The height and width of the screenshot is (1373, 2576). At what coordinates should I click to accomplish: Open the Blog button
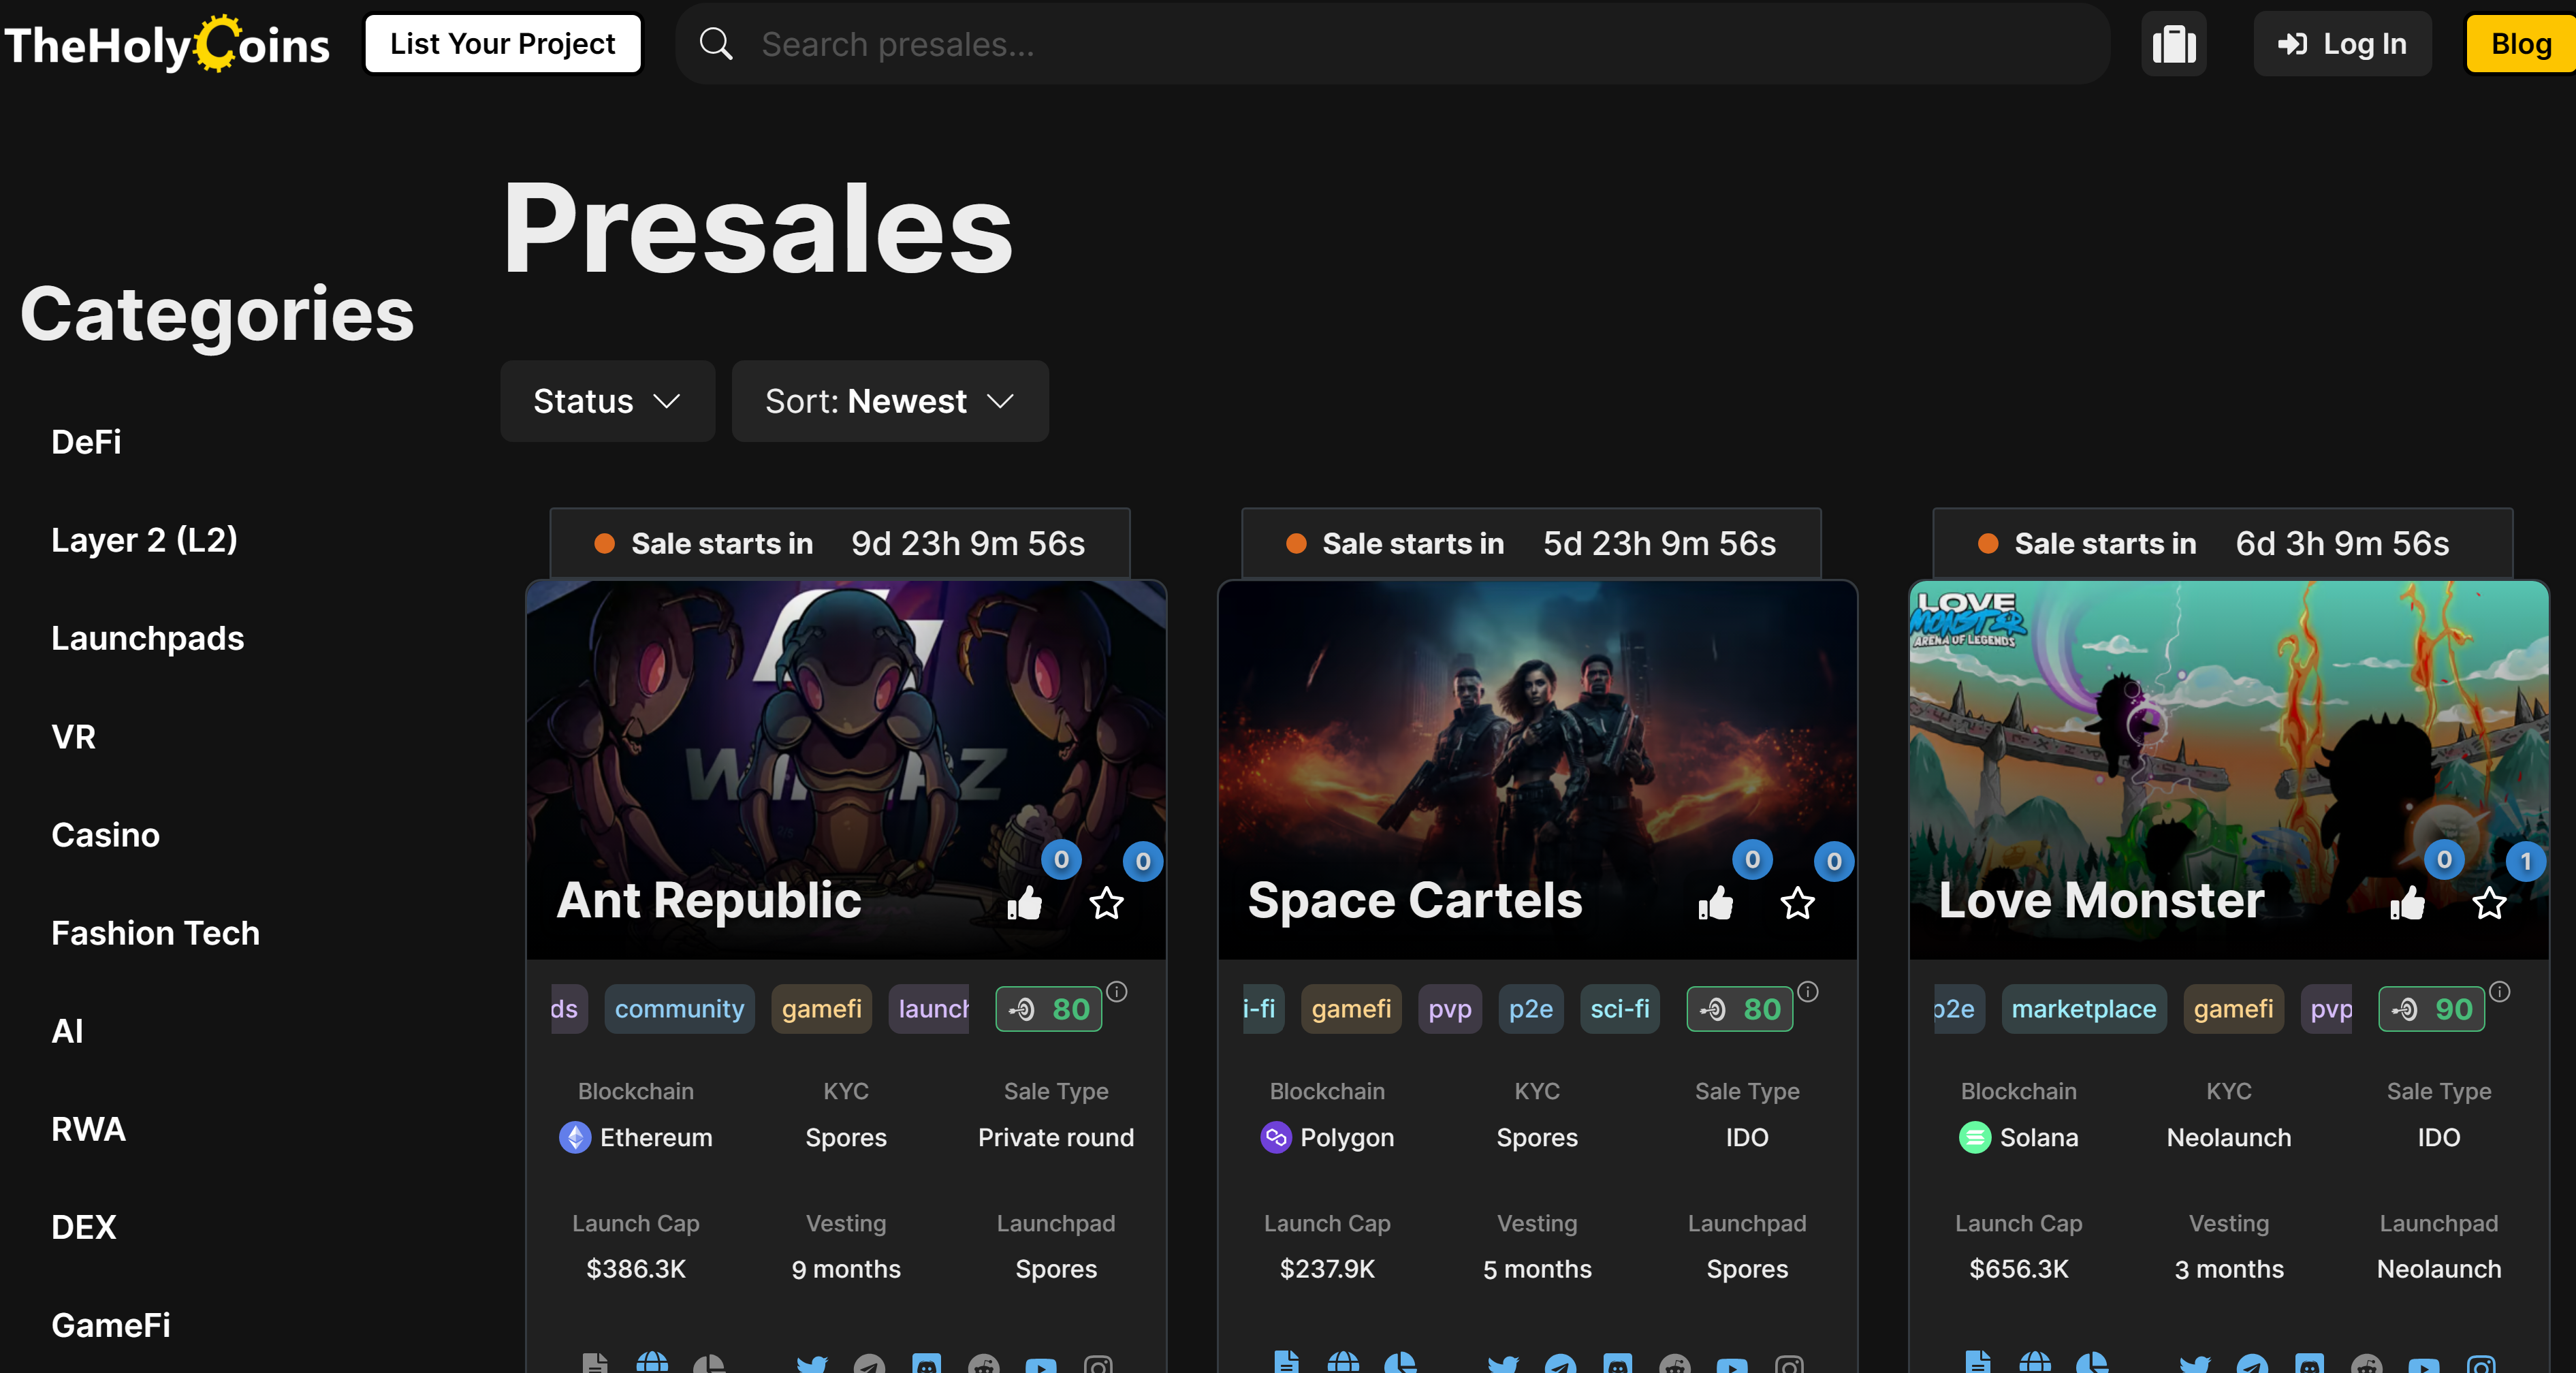click(2521, 44)
